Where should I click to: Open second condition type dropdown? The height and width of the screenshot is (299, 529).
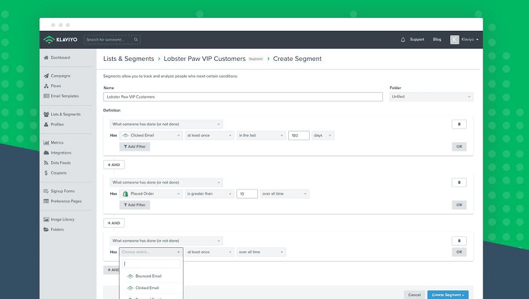(x=166, y=182)
